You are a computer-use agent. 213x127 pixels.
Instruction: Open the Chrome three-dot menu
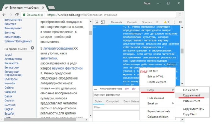(180, 15)
